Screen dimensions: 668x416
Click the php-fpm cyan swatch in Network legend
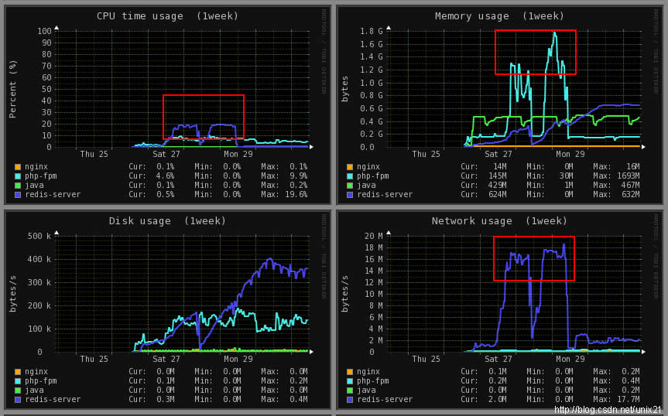(x=350, y=381)
